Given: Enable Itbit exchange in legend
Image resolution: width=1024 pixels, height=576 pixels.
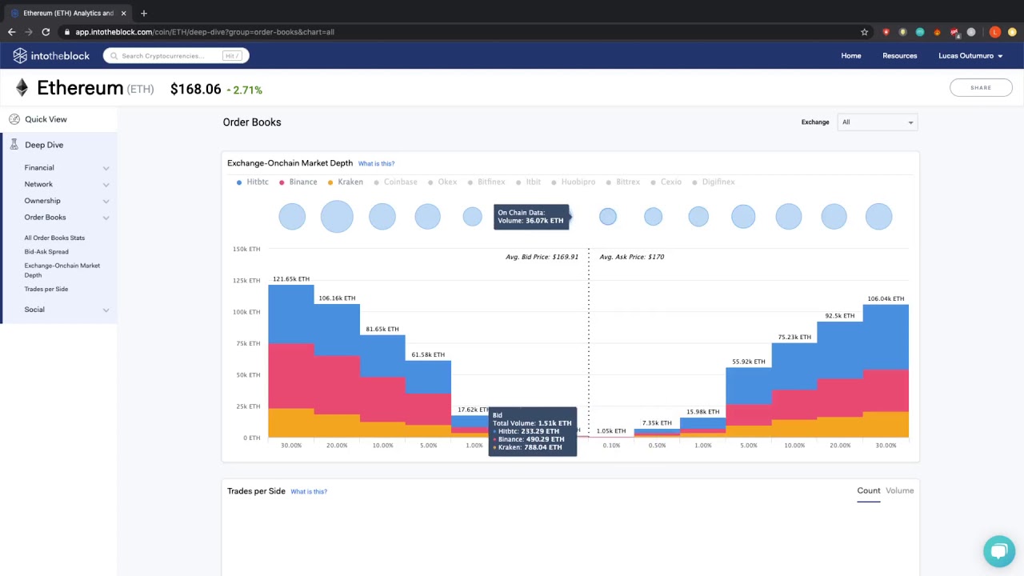Looking at the screenshot, I should click(x=529, y=182).
